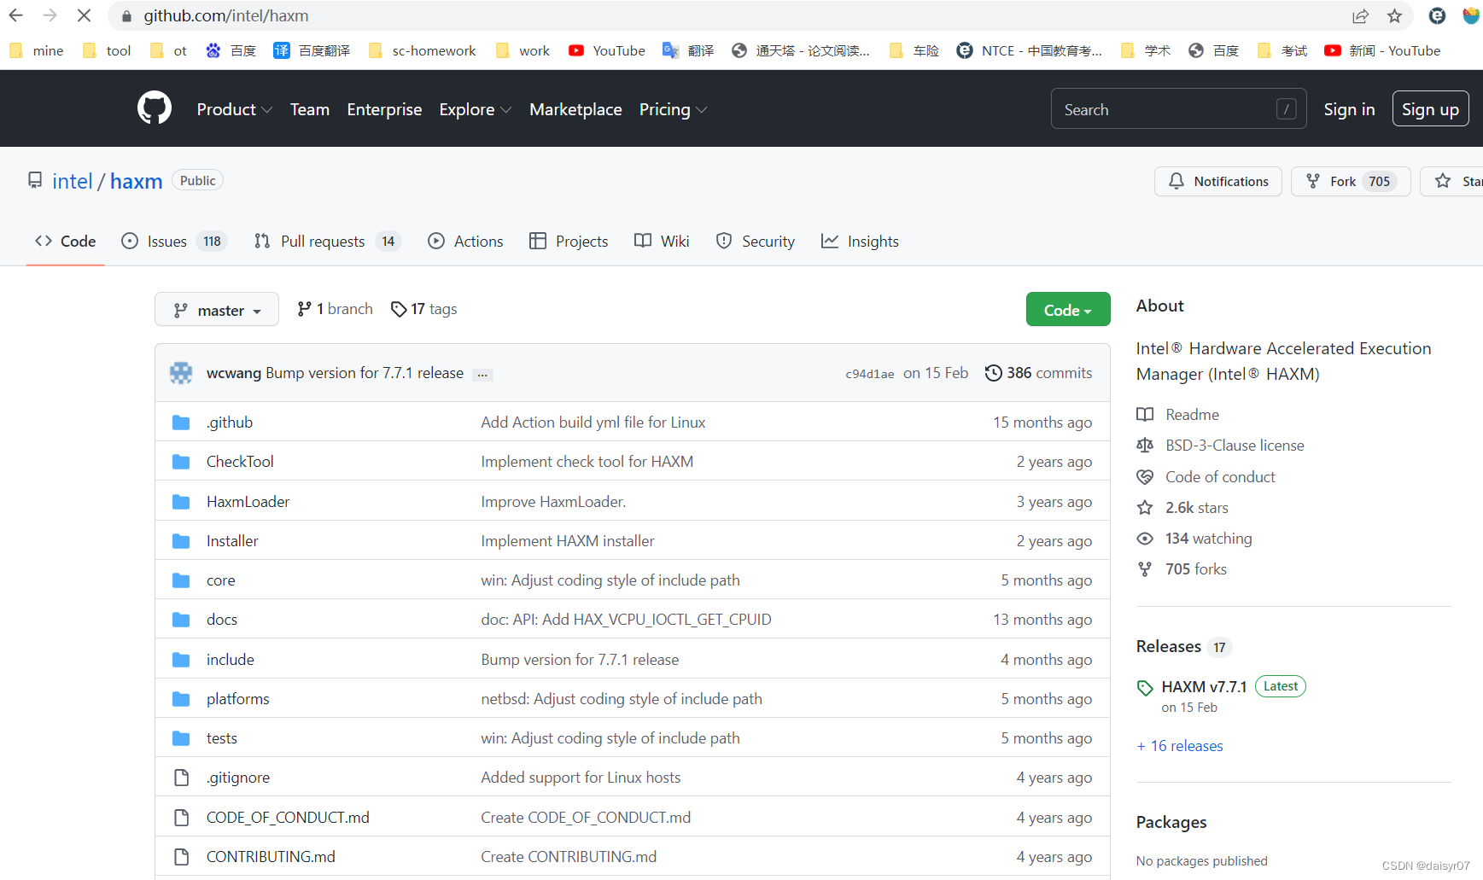Open the .github folder
Screen dimensions: 1483x880
230,422
